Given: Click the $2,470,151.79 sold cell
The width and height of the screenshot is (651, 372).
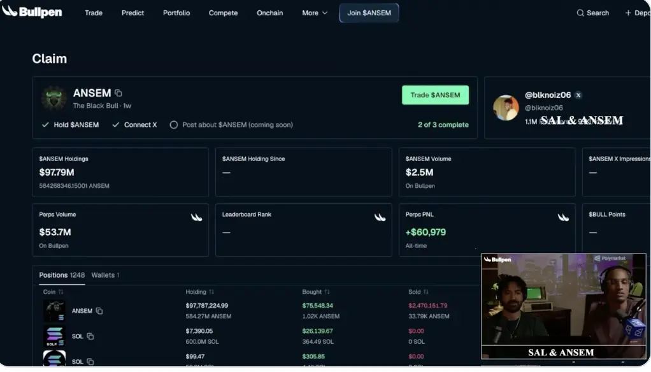Looking at the screenshot, I should pyautogui.click(x=427, y=306).
